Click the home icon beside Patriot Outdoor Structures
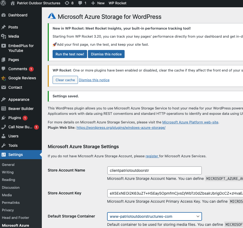 pos(13,3)
